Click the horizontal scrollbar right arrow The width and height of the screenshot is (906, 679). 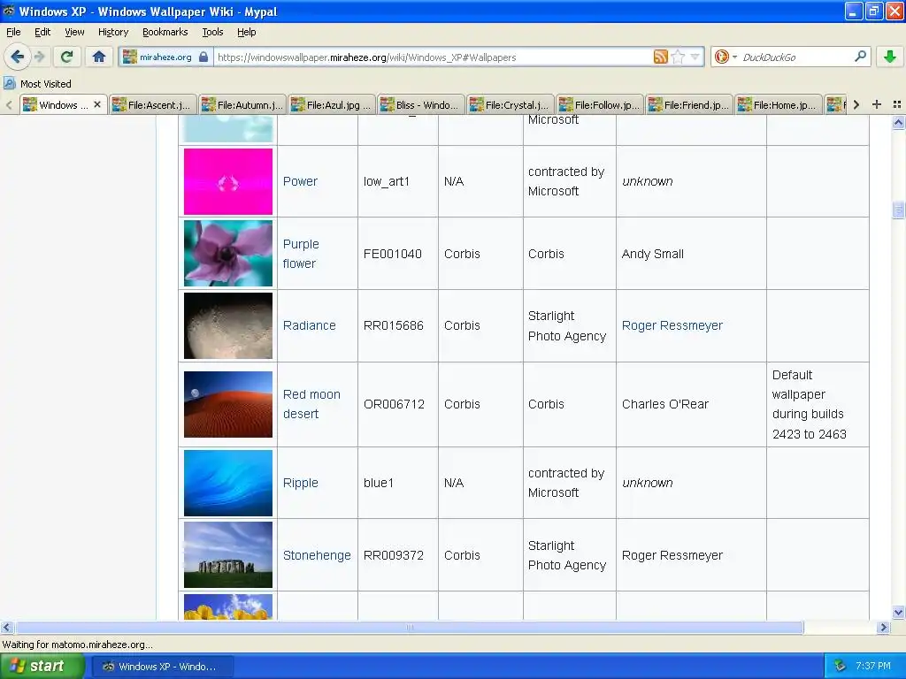(883, 627)
